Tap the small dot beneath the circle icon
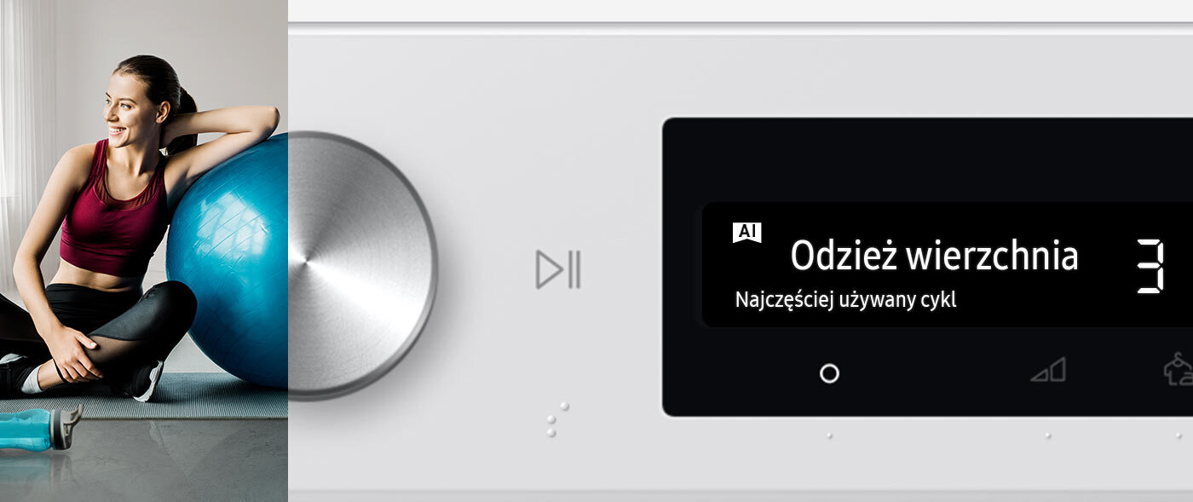The image size is (1193, 502). (829, 436)
